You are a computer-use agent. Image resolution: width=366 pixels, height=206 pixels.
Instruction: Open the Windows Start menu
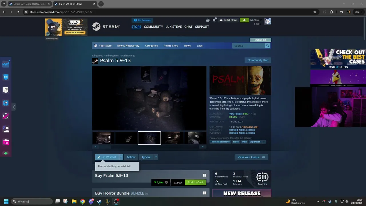click(6, 201)
